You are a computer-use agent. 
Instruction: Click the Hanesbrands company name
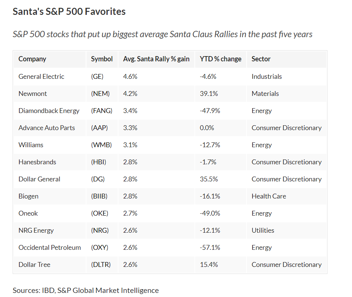[37, 162]
